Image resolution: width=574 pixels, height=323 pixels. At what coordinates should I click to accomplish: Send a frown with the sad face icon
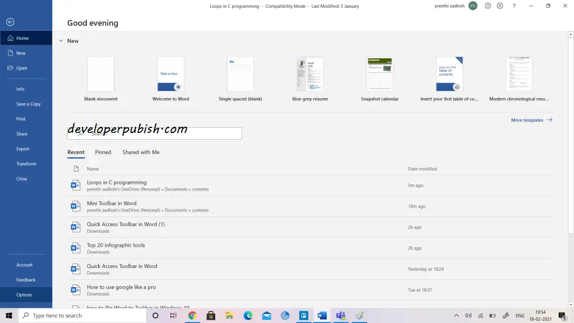499,6
